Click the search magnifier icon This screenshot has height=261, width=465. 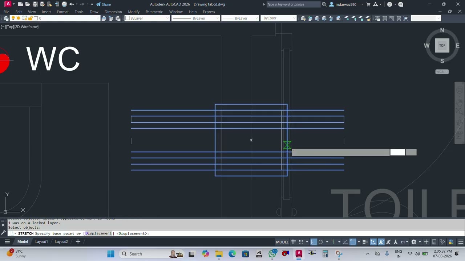tap(324, 4)
